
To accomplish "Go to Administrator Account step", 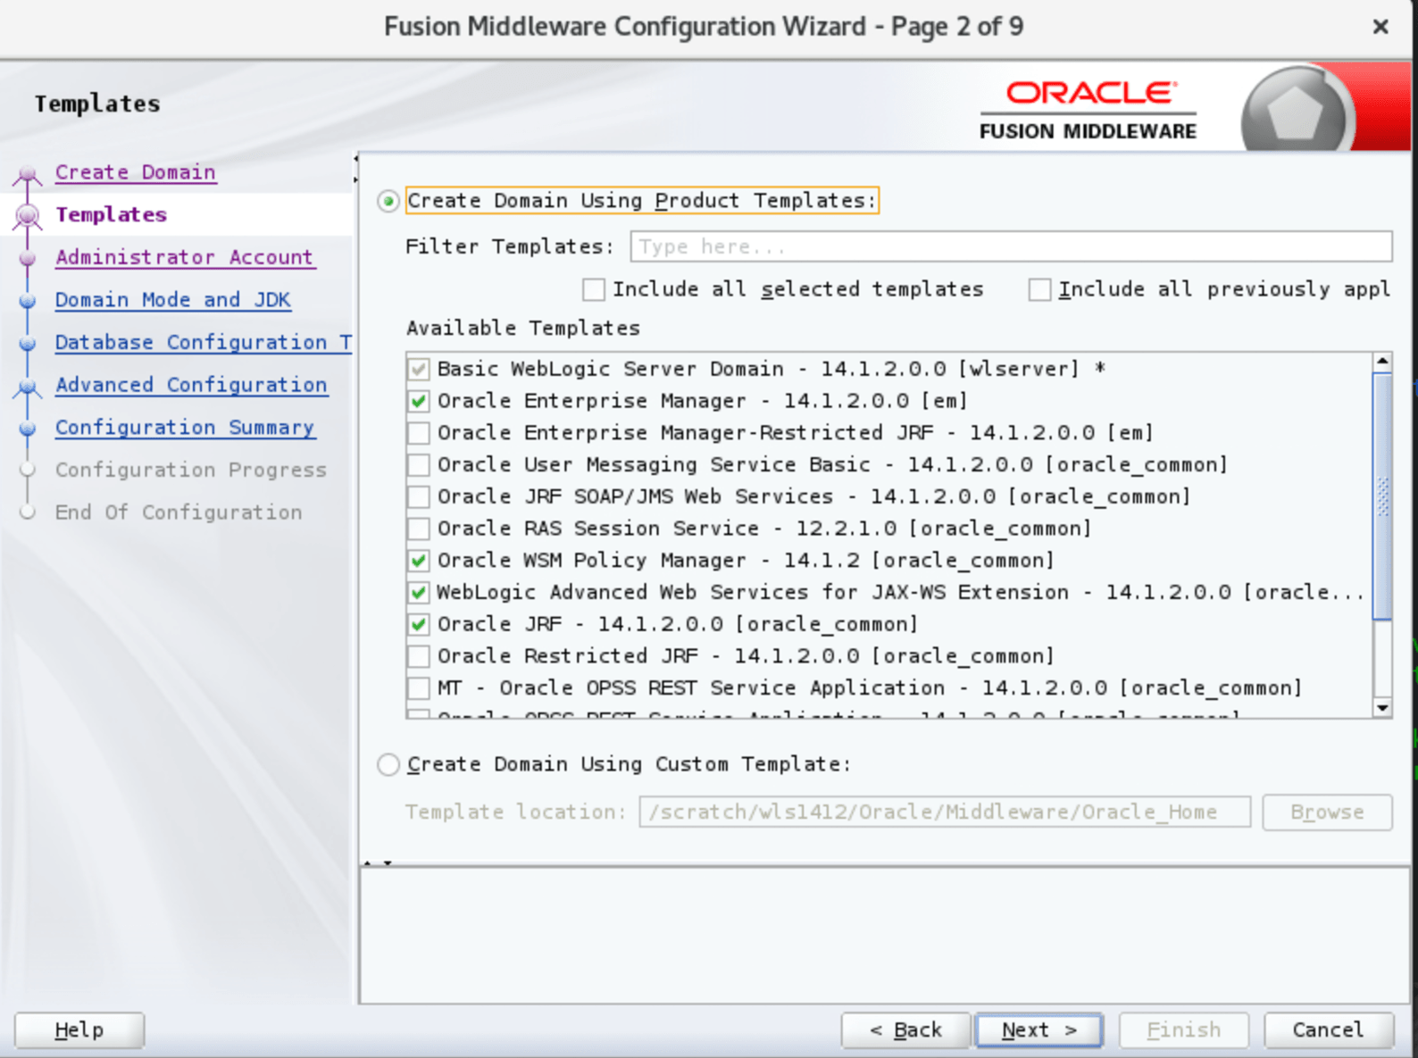I will [x=184, y=257].
